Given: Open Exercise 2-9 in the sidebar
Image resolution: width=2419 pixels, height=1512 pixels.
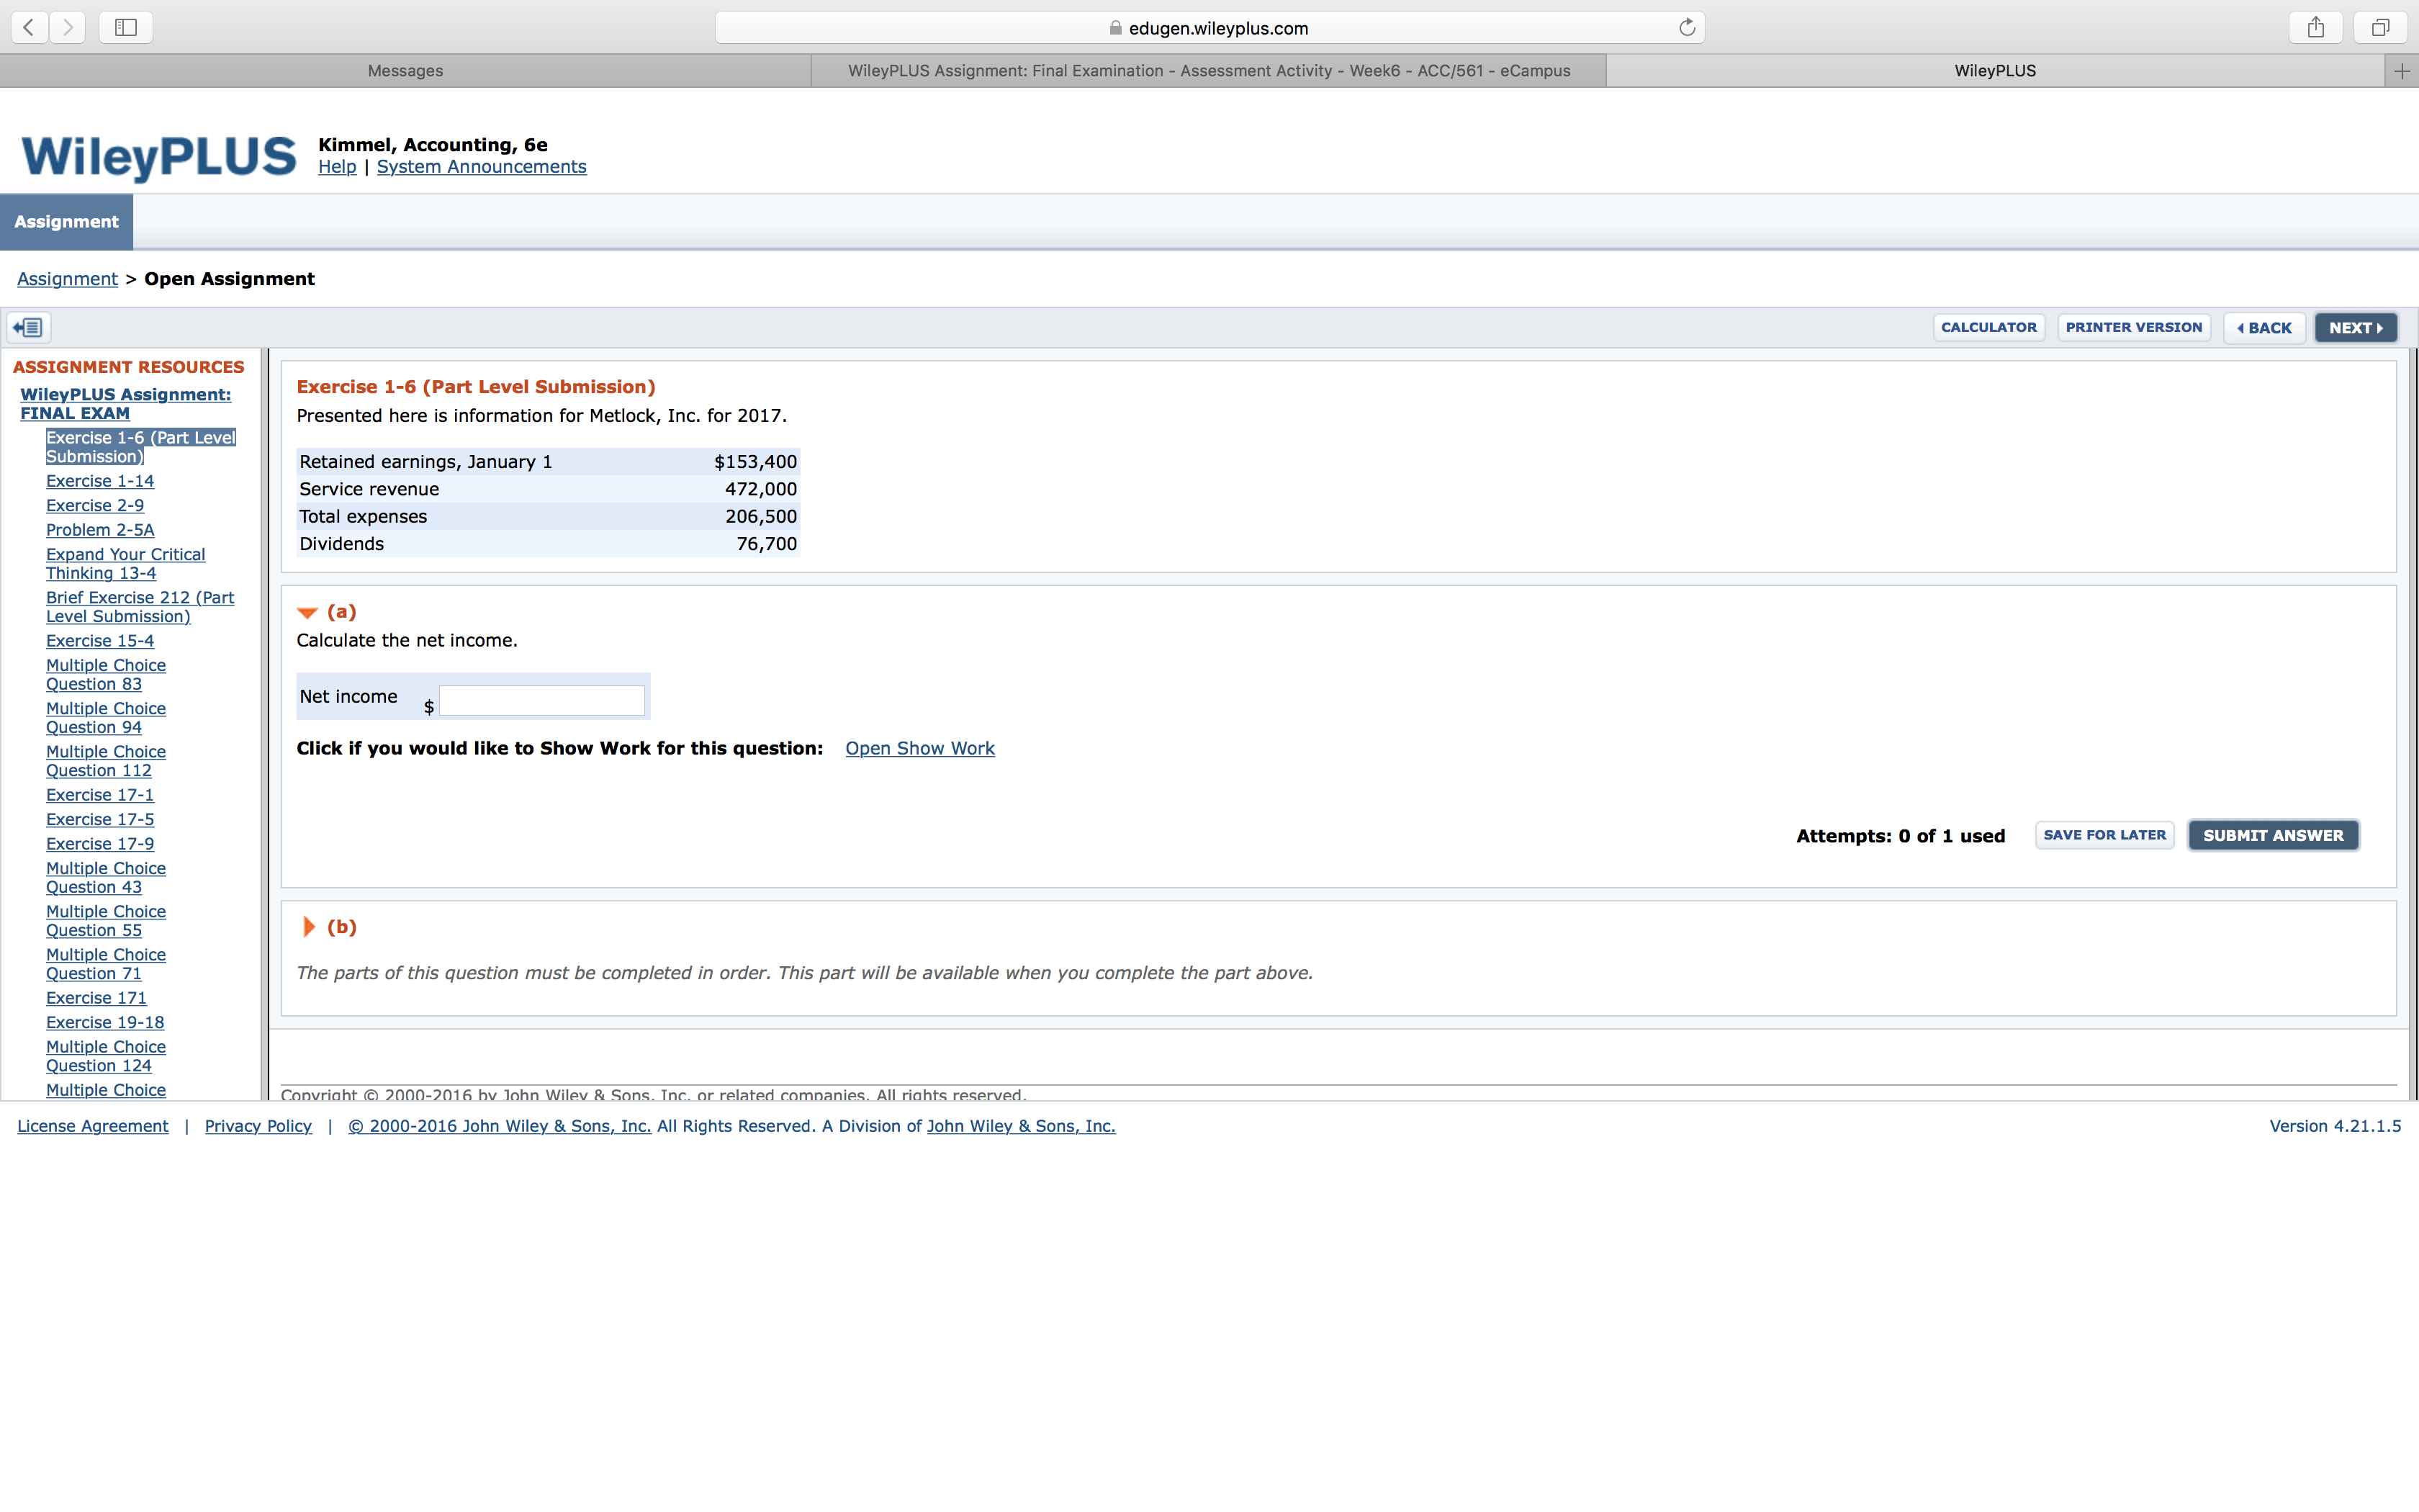Looking at the screenshot, I should point(95,505).
